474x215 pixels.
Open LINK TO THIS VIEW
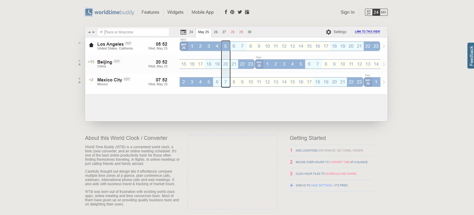coord(367,32)
